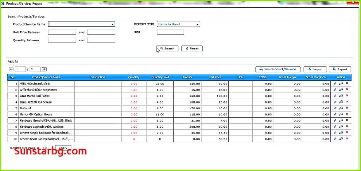This screenshot has width=361, height=171.
Task: Go to next results page arrow
Action: point(44,69)
